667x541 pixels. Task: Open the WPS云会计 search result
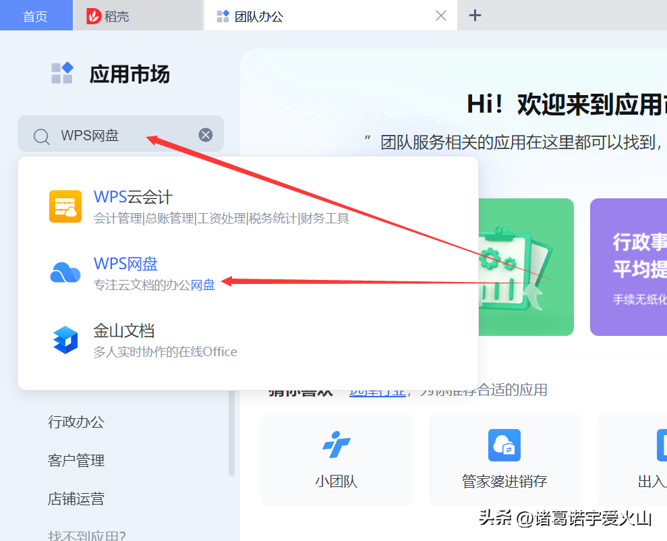(248, 206)
